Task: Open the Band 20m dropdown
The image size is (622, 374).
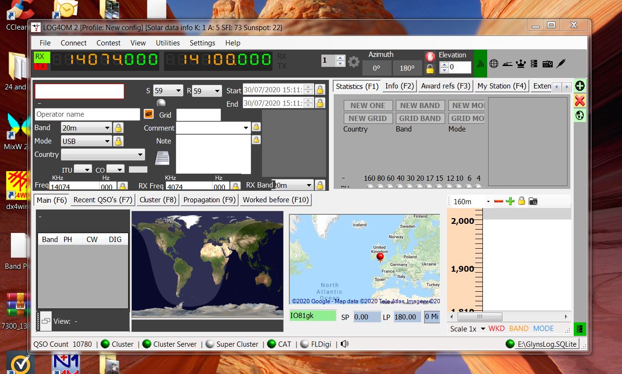Action: (x=107, y=128)
